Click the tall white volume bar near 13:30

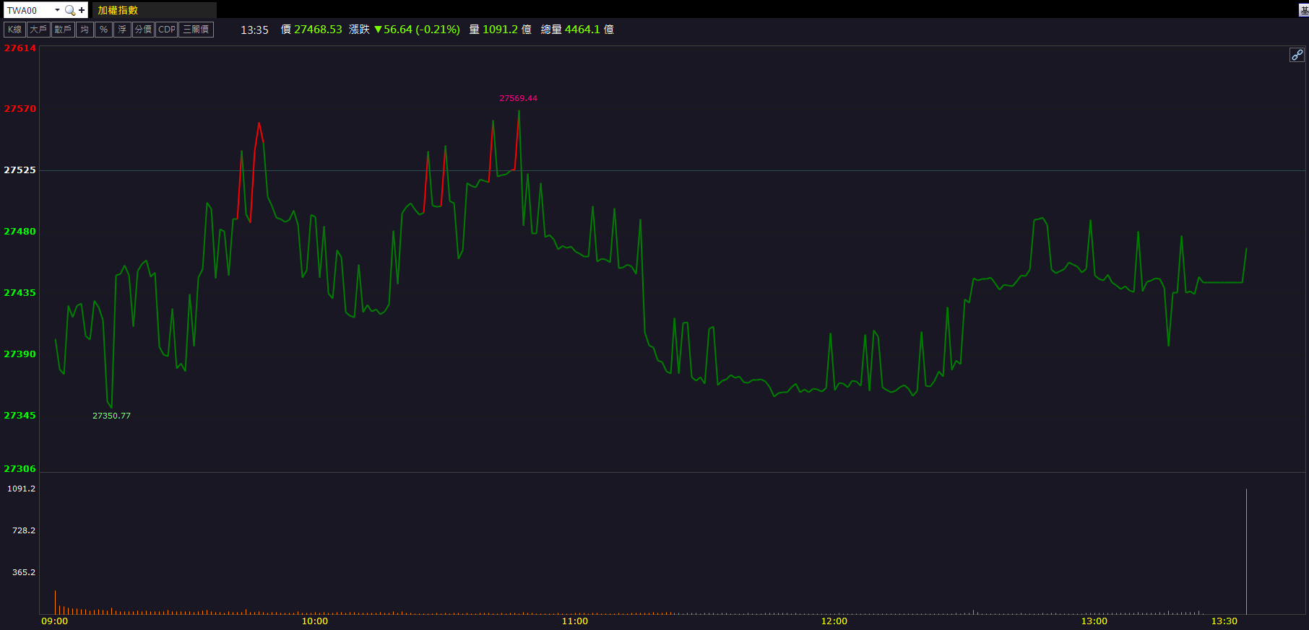pyautogui.click(x=1246, y=552)
